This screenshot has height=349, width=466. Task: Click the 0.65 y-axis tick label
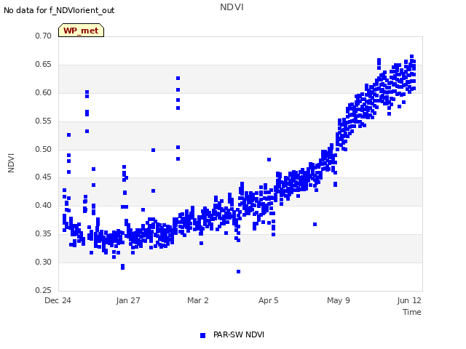(x=44, y=65)
